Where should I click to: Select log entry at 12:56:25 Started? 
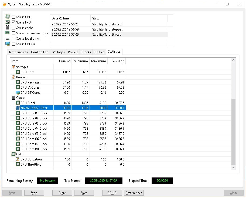click(110, 24)
